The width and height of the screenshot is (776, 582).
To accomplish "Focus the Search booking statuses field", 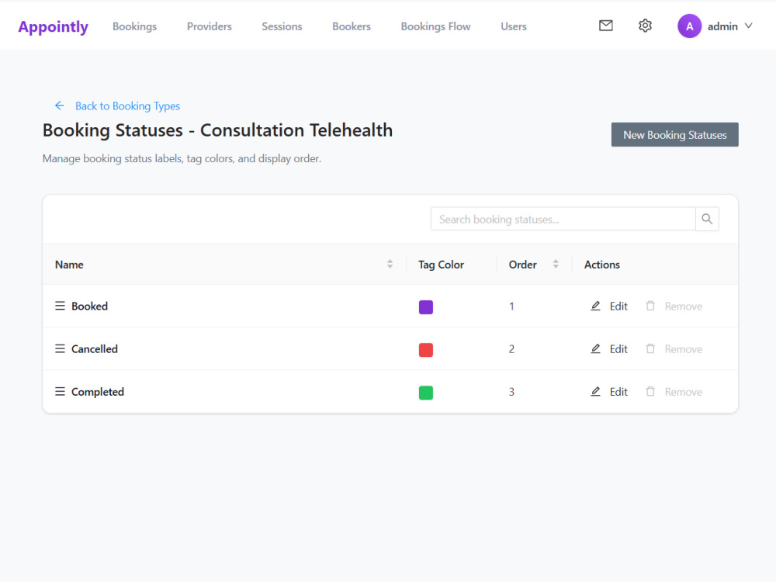I will 563,219.
